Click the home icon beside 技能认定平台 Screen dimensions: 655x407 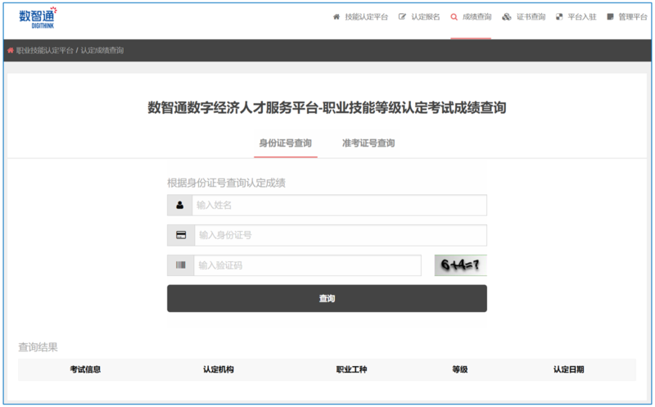(x=337, y=16)
